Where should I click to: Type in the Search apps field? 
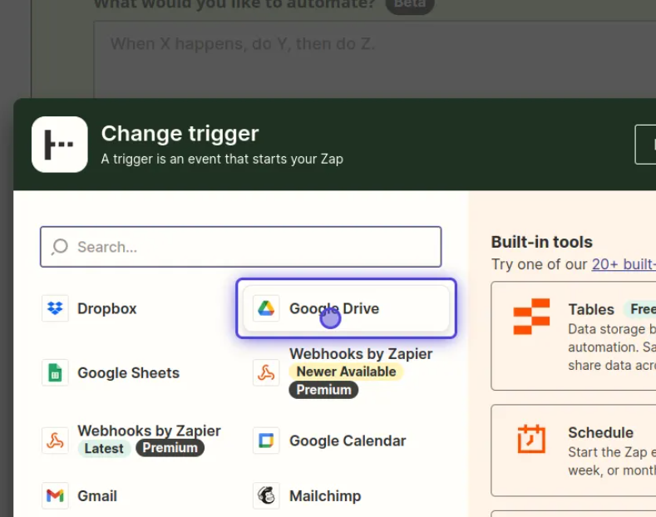click(249, 247)
